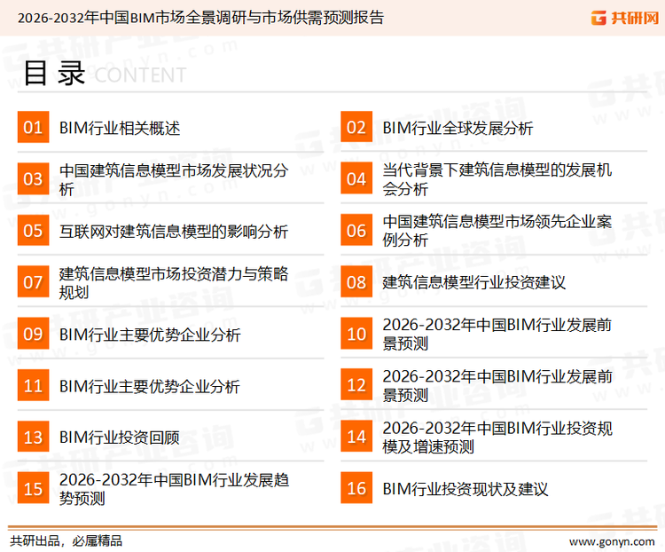Click the orange 06 number box
This screenshot has width=665, height=552.
356,230
